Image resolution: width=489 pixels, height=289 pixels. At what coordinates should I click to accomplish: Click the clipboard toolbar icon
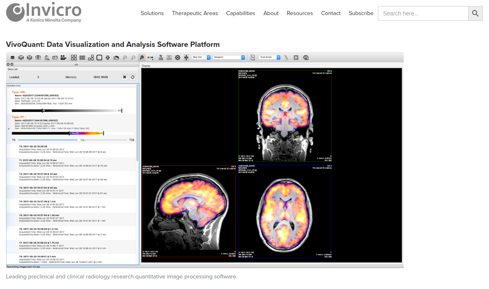tap(47, 57)
